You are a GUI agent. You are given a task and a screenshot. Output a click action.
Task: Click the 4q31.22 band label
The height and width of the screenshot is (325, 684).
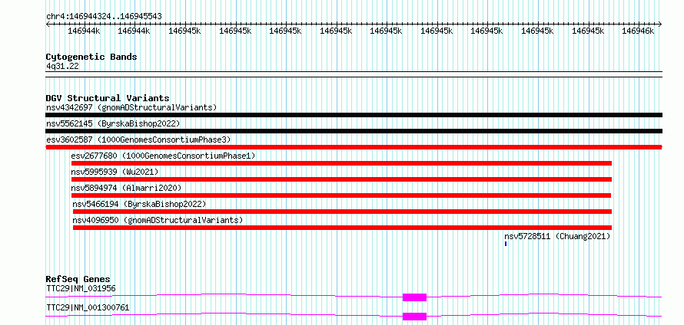tap(62, 67)
